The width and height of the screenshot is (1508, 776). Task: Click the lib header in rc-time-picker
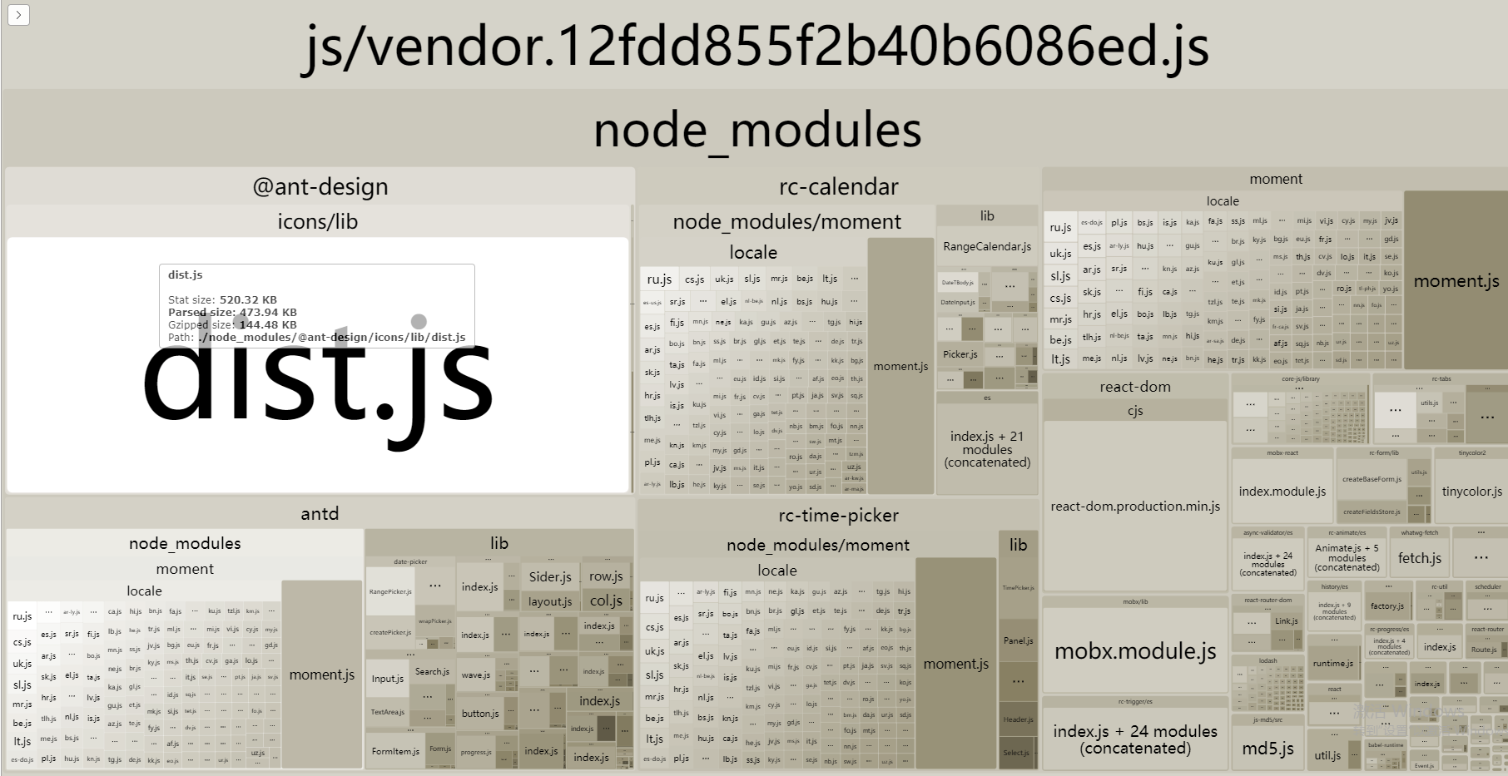point(1018,545)
